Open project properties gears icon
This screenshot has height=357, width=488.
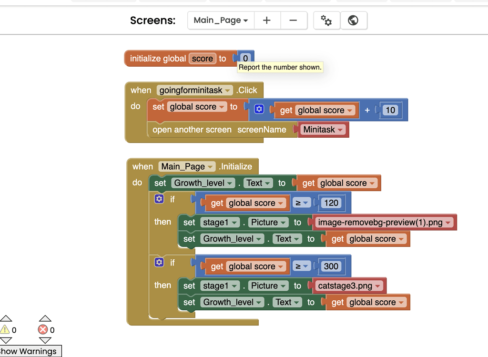326,20
